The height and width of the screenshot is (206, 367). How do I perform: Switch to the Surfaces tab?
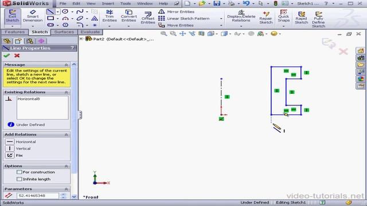pos(64,32)
